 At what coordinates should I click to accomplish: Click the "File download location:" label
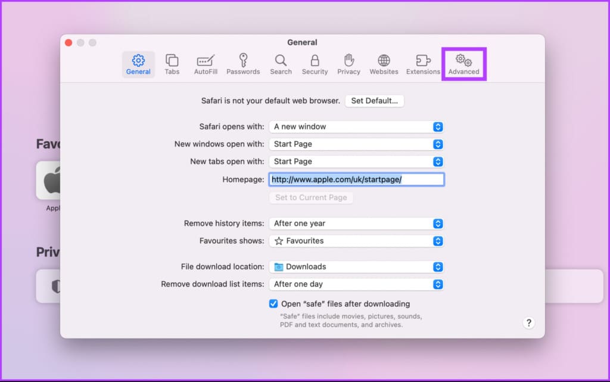coord(222,267)
